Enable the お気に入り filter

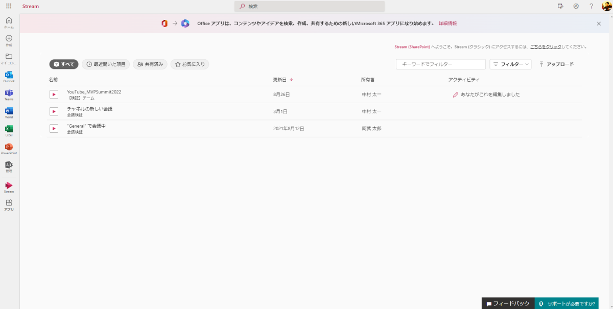pos(190,64)
